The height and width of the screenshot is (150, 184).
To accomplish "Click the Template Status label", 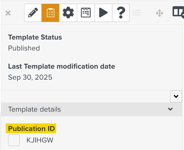I will pyautogui.click(x=35, y=37).
